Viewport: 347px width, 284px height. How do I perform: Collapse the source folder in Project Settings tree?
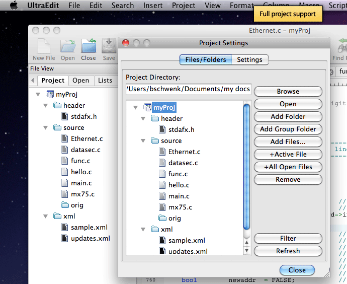point(143,140)
